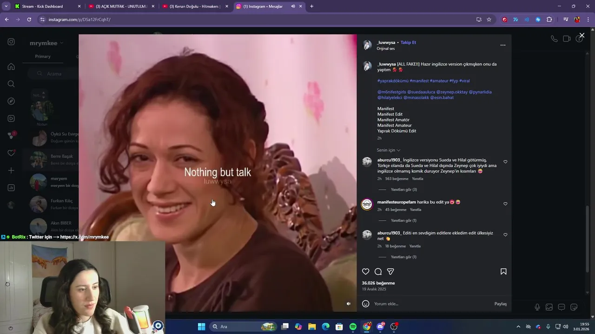Open the 'Senin için' comment sorting dropdown
Viewport: 595px width, 334px height.
coord(388,150)
